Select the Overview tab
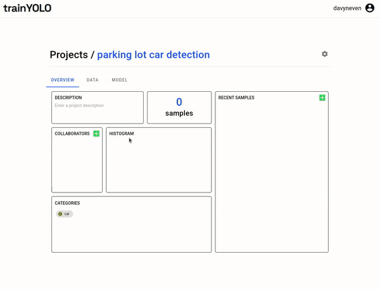The height and width of the screenshot is (290, 380). 63,80
